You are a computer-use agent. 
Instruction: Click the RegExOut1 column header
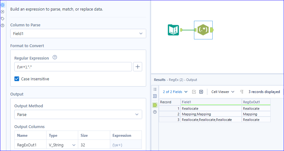click(x=256, y=102)
